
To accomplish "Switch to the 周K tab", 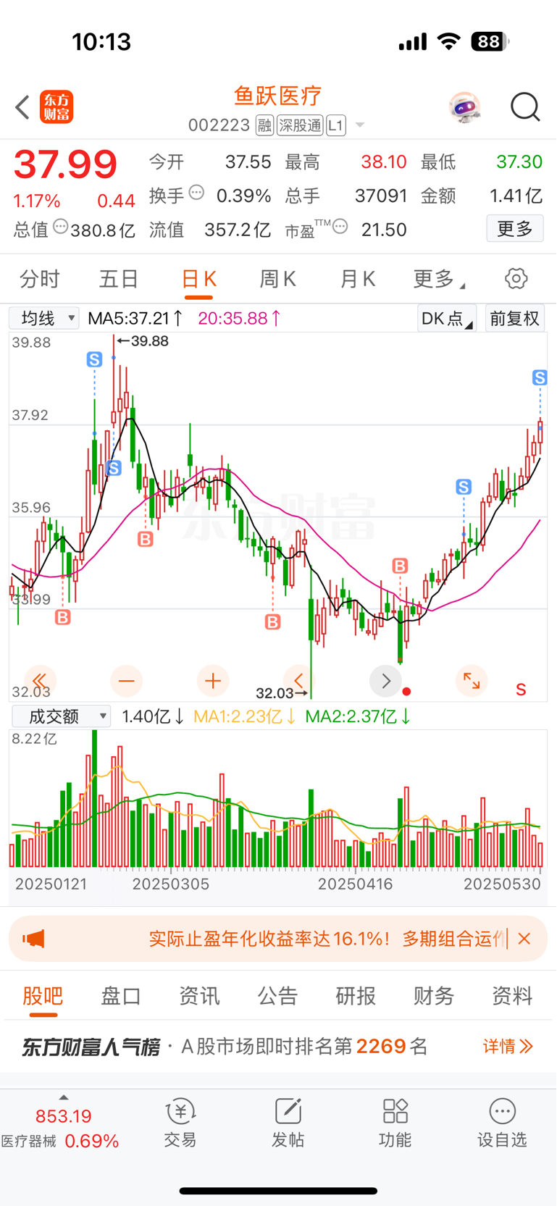I will pyautogui.click(x=277, y=279).
